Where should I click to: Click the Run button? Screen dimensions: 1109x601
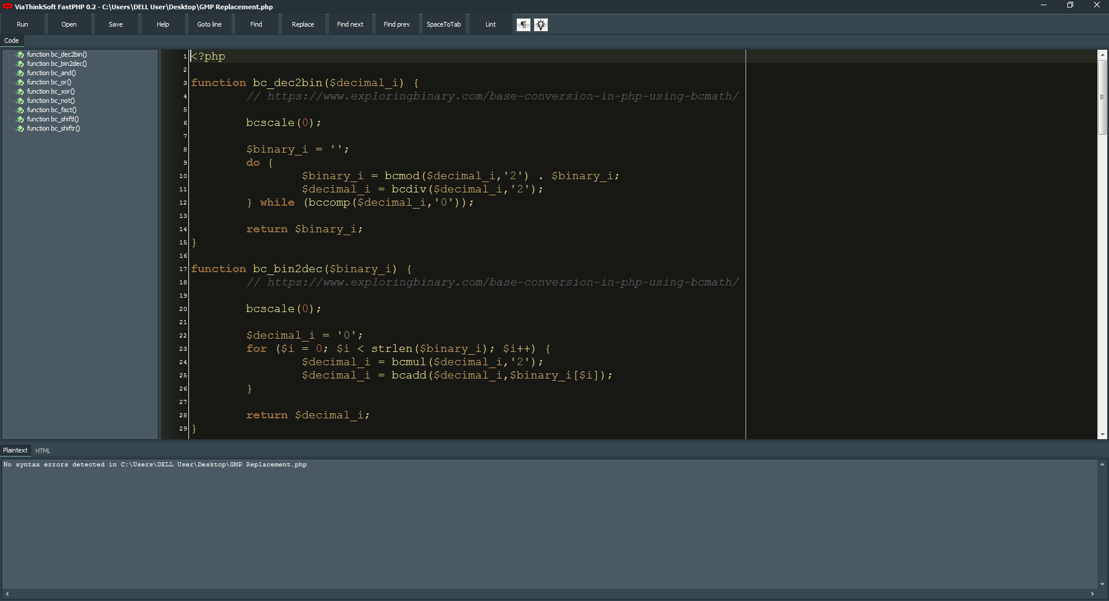(x=23, y=24)
